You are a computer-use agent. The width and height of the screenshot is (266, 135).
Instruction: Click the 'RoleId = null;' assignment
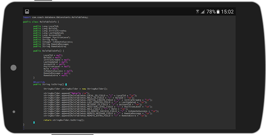point(52,57)
